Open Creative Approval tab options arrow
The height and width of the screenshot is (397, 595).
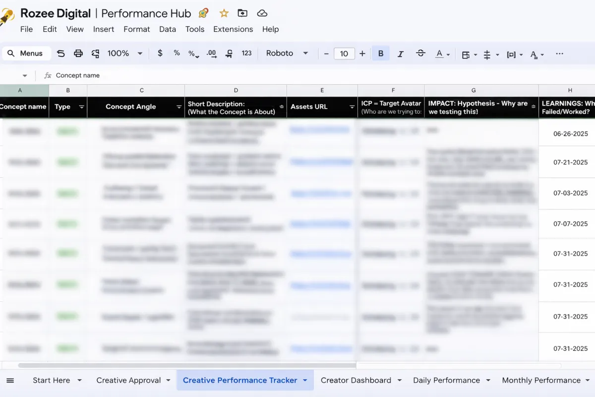point(168,381)
